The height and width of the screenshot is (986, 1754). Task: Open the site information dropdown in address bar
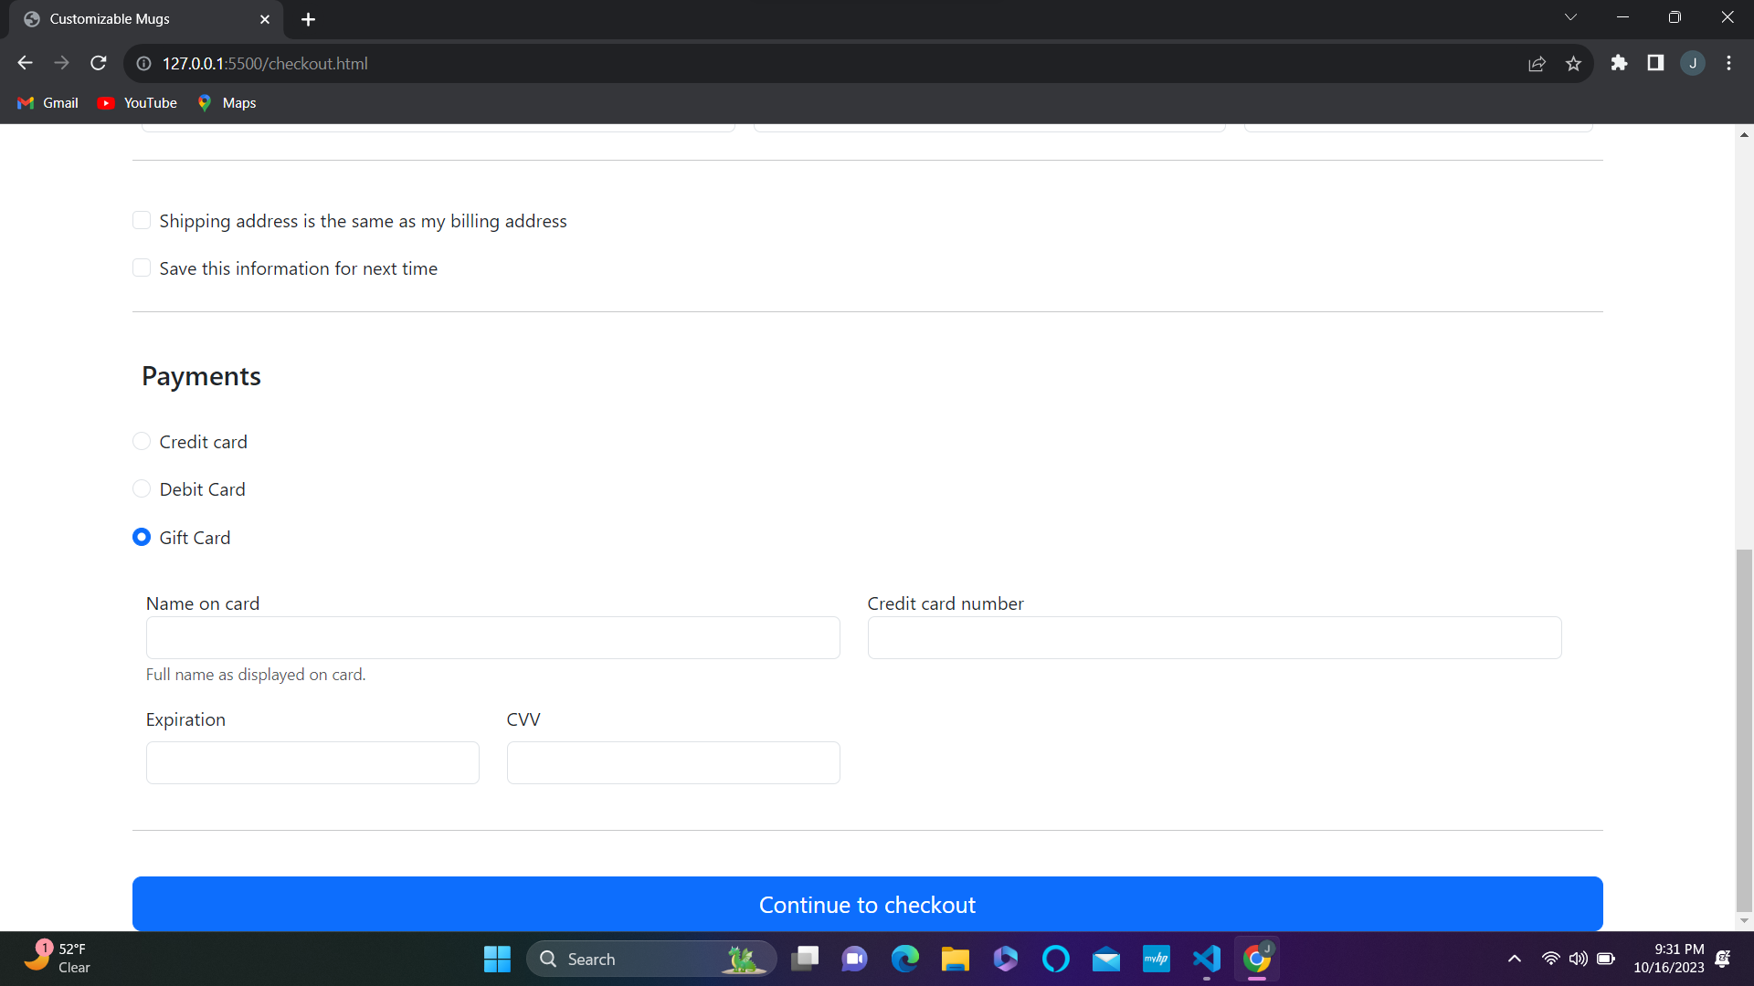(143, 63)
